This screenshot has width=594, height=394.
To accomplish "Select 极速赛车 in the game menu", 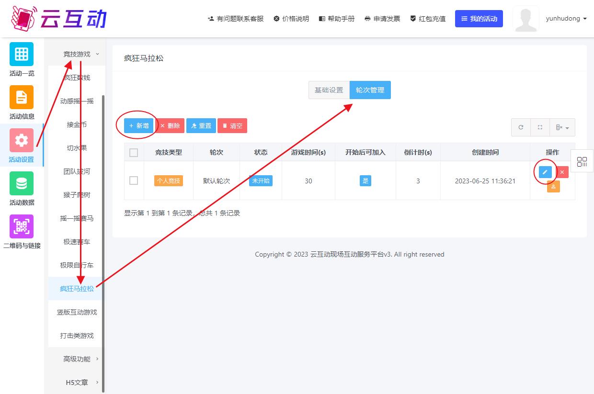I will pos(77,242).
